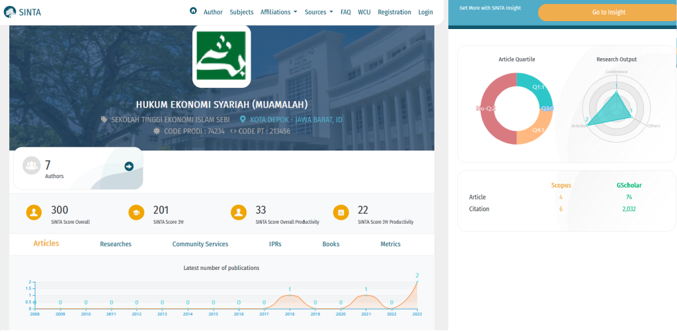Click the Scopus article count 4

(x=561, y=197)
